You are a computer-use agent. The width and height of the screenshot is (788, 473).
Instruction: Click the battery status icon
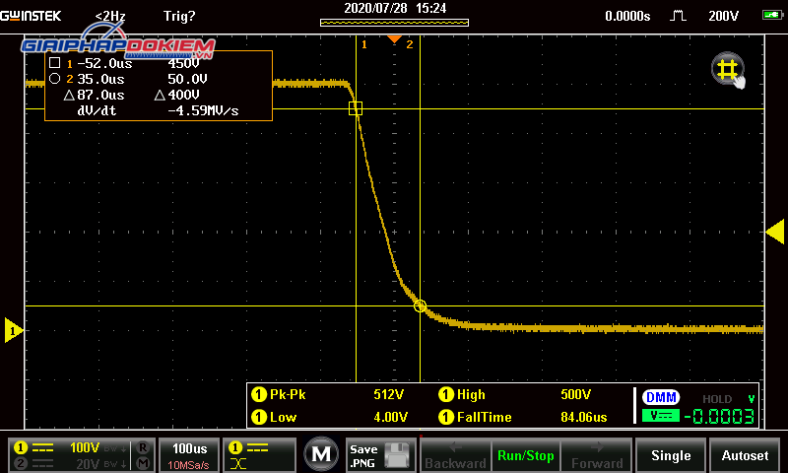(772, 15)
